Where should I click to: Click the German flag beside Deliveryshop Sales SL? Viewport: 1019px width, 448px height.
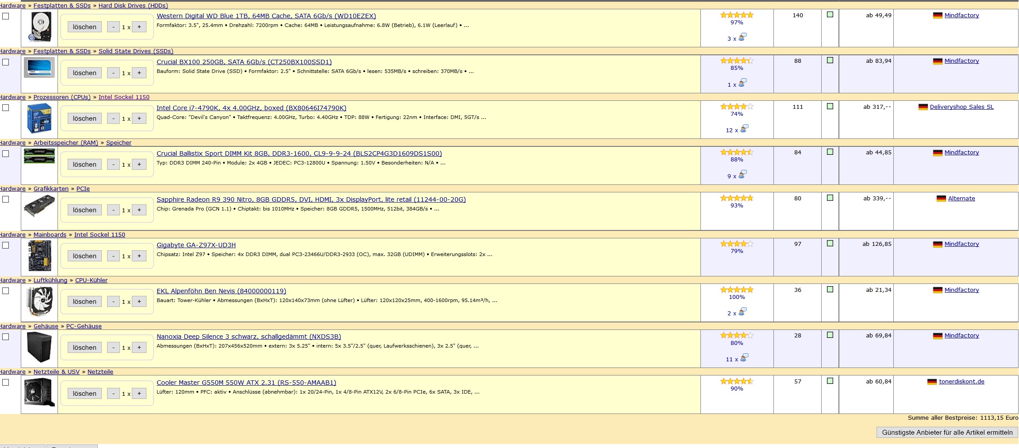(x=923, y=107)
